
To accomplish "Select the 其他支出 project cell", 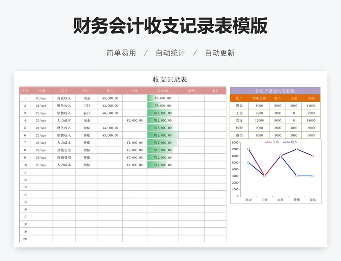I will tap(64, 150).
